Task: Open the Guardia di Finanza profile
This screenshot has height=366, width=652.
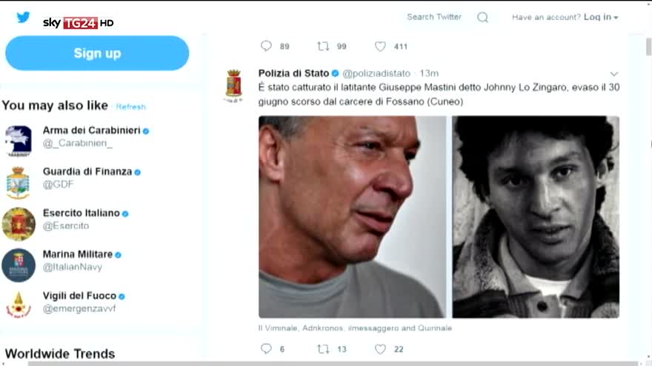Action: (87, 171)
